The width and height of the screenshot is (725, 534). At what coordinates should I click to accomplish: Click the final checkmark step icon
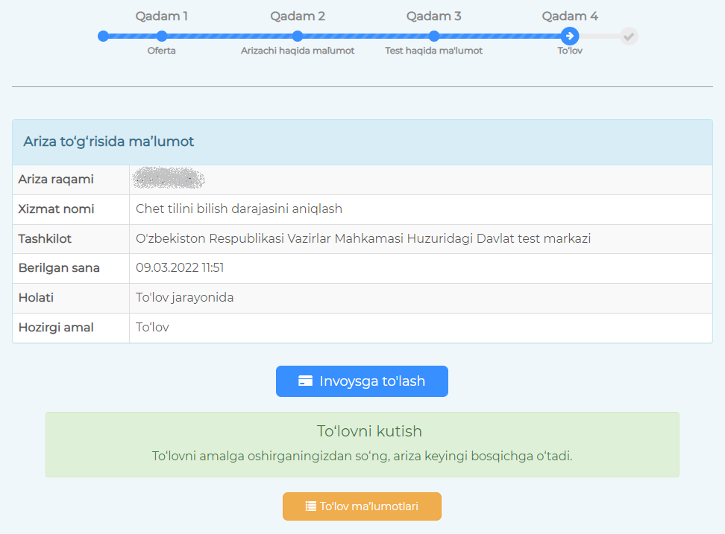click(629, 36)
